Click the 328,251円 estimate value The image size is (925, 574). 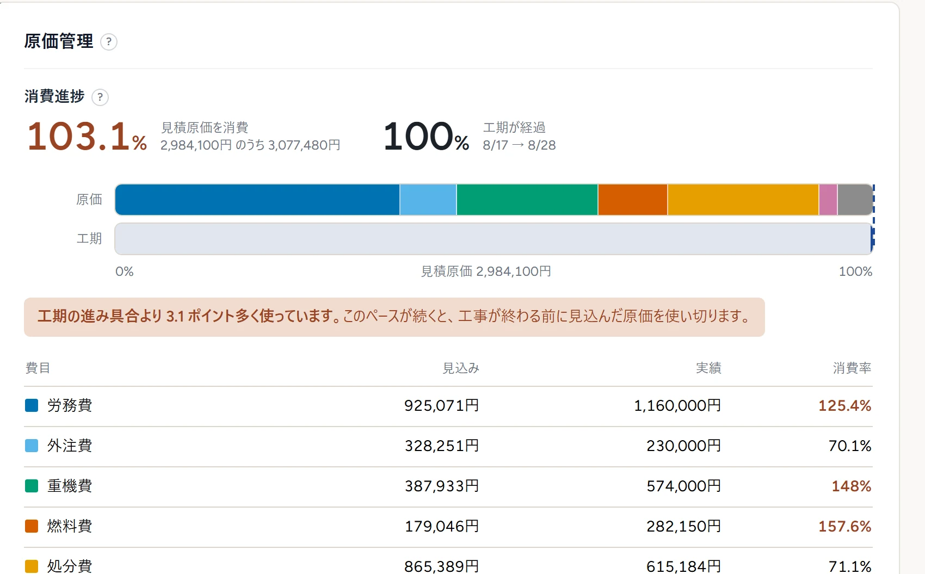(x=442, y=446)
